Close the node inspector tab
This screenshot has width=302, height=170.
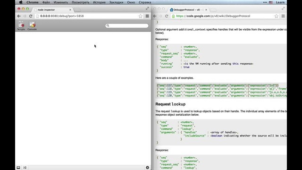(x=70, y=9)
